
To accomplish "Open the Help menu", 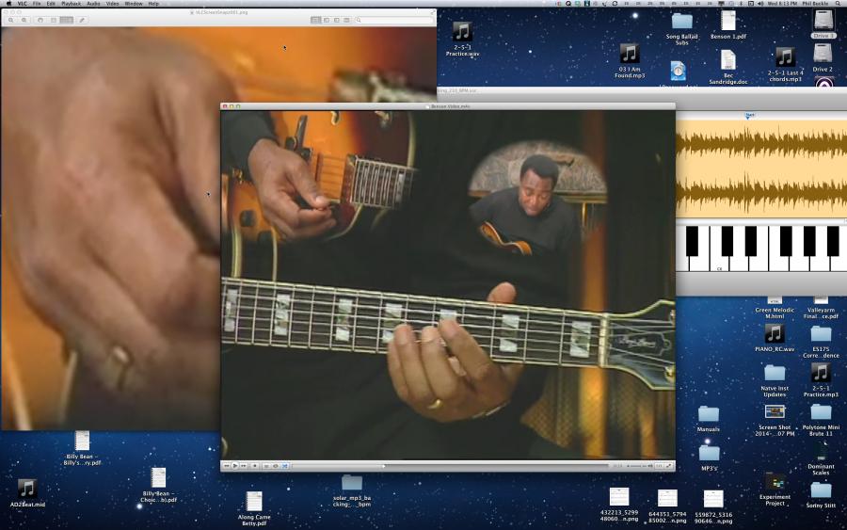I will 153,3.
